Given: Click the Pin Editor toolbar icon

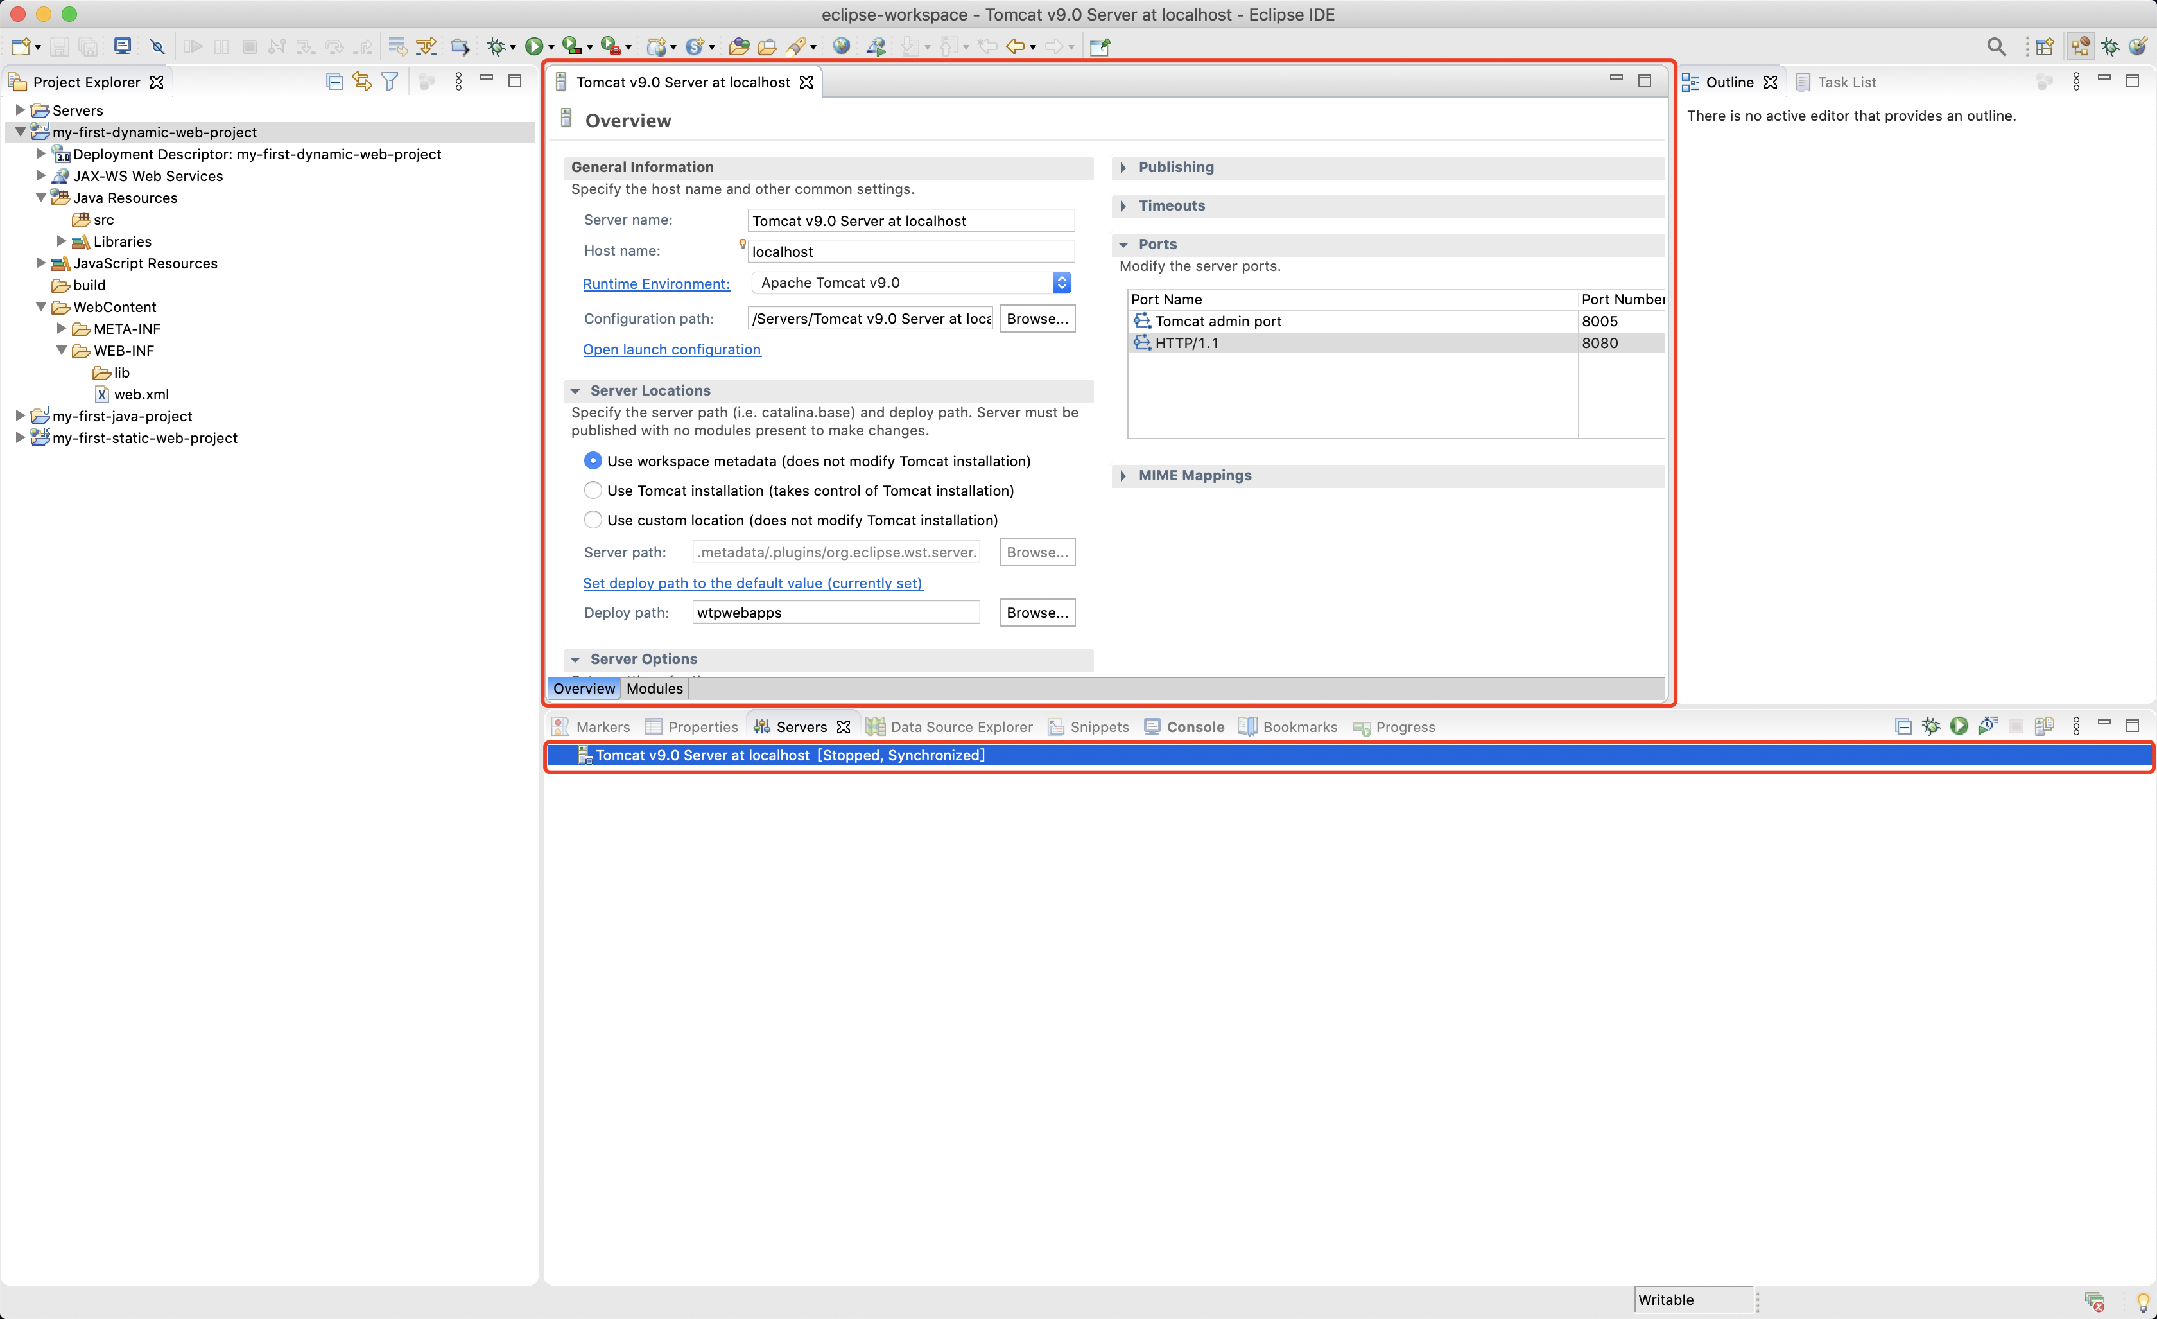Looking at the screenshot, I should (1100, 46).
